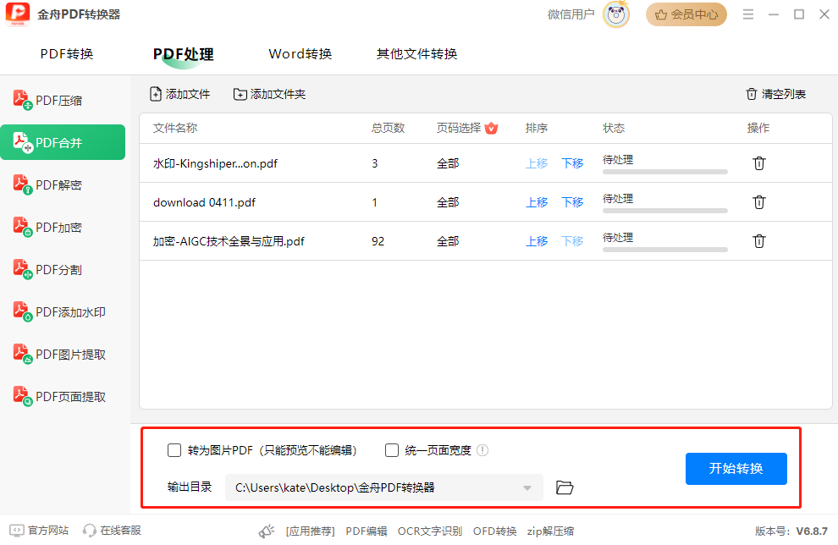Click the output directory path field
Screen dimensions: 838x545
tap(383, 487)
